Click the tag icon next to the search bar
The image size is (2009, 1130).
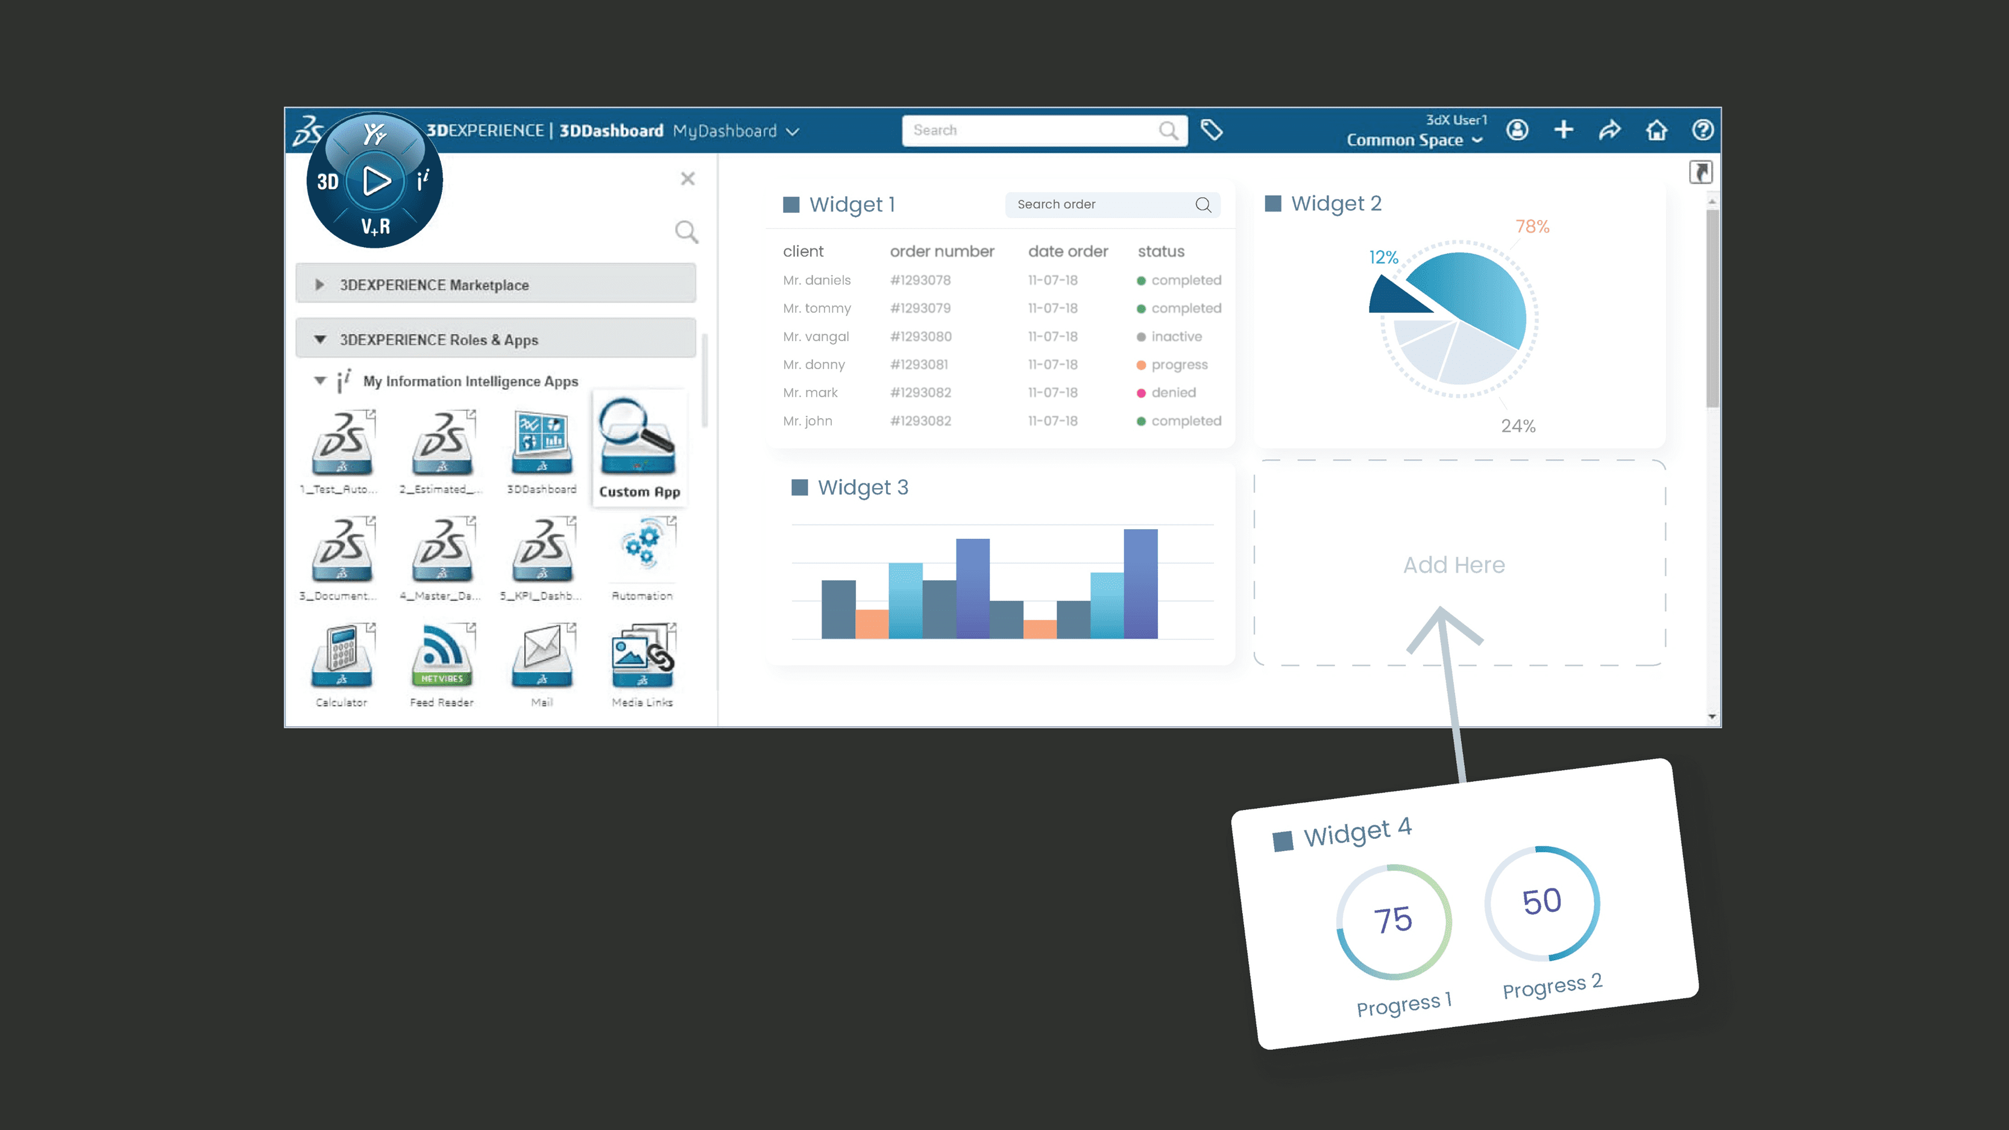pyautogui.click(x=1213, y=130)
